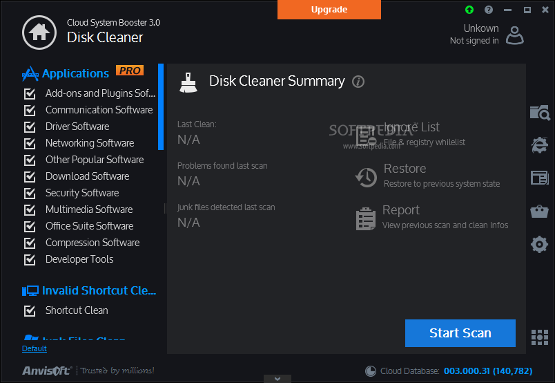Uncheck Add-ons and Plugins Software
The image size is (555, 383).
coord(30,93)
